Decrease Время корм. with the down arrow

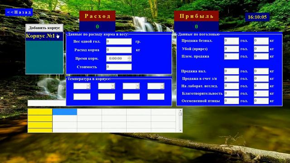tap(130, 60)
